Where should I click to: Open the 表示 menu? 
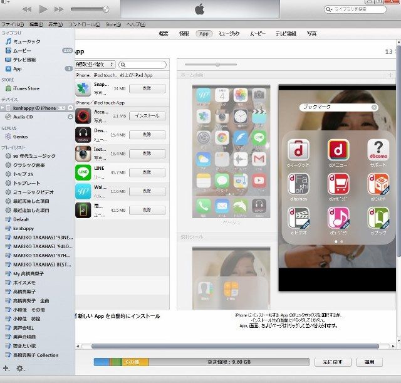(x=56, y=24)
